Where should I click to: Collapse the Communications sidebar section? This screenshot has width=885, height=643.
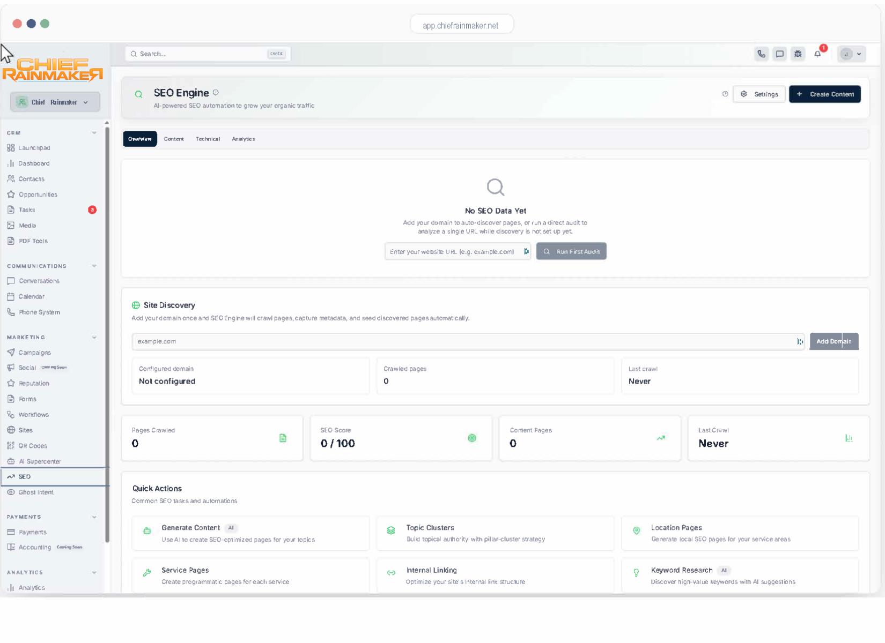[94, 266]
